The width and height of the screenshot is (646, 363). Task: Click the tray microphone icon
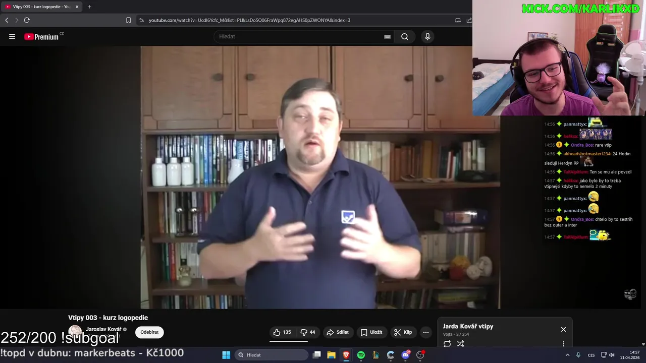click(x=578, y=355)
